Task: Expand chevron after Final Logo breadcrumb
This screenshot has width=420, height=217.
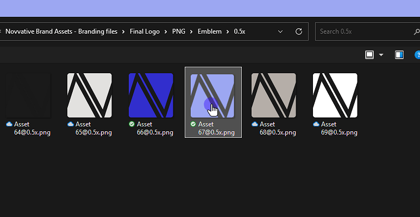Action: [x=166, y=32]
